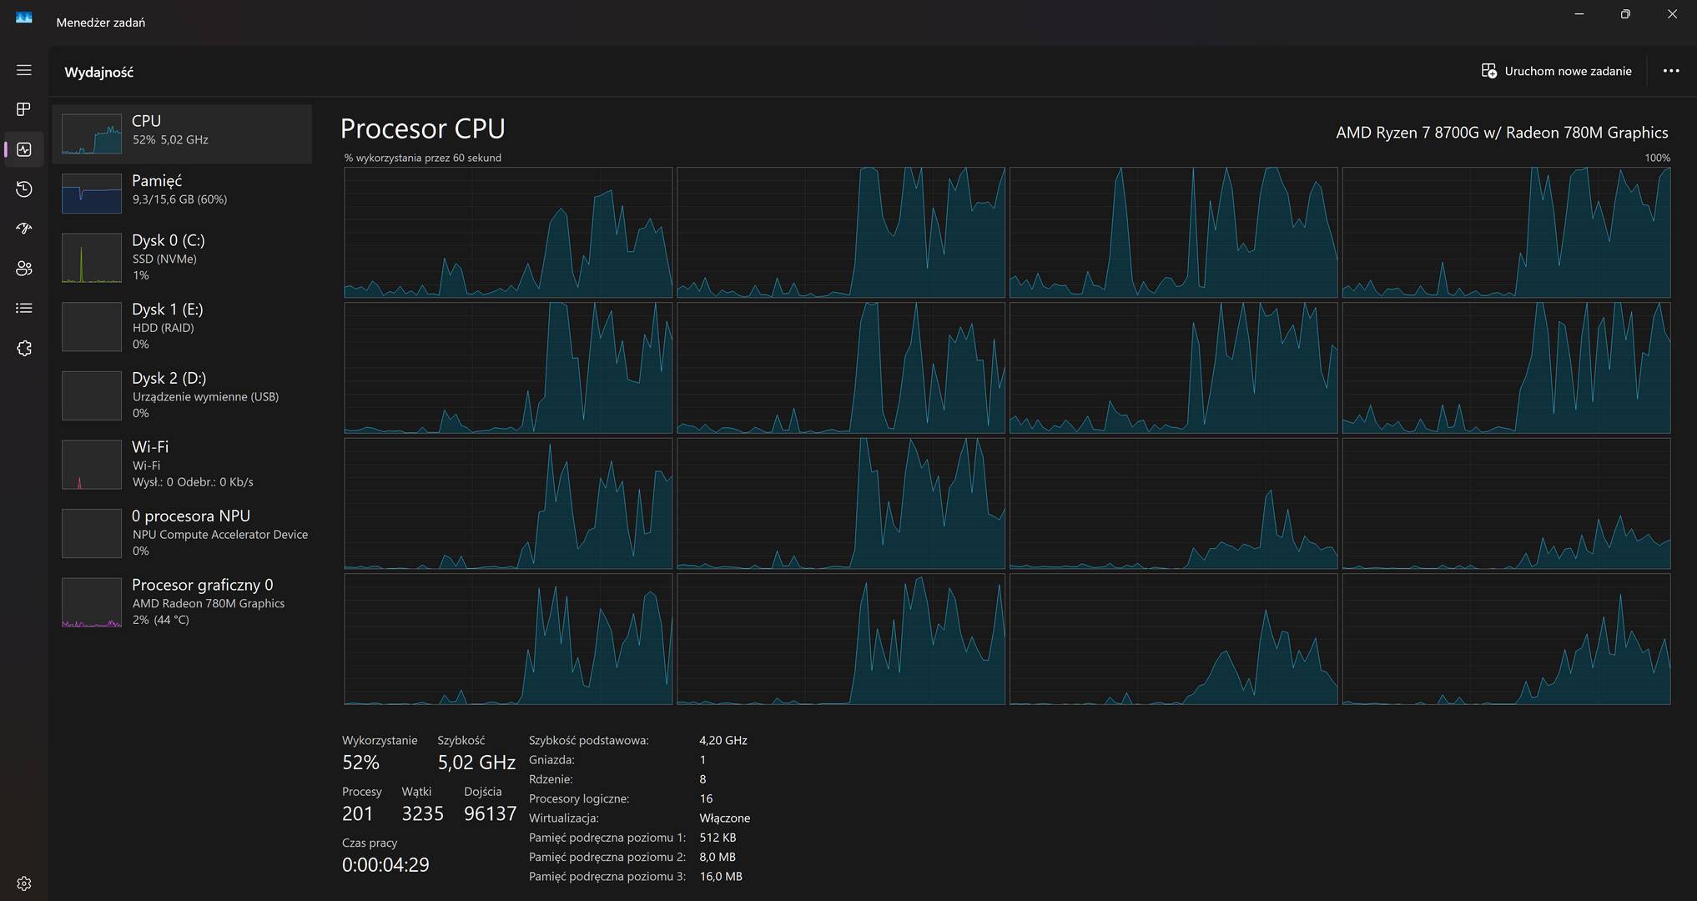Click the GPU mini graph thumbnail
This screenshot has height=901, width=1697.
coord(92,602)
